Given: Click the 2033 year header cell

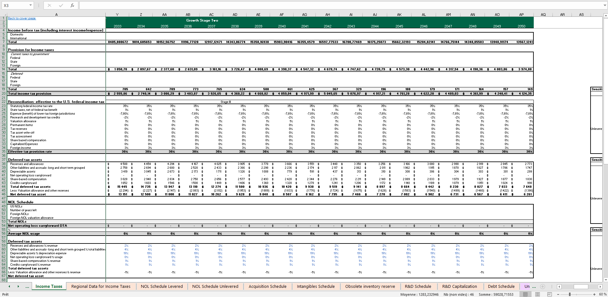Looking at the screenshot, I should (x=117, y=26).
